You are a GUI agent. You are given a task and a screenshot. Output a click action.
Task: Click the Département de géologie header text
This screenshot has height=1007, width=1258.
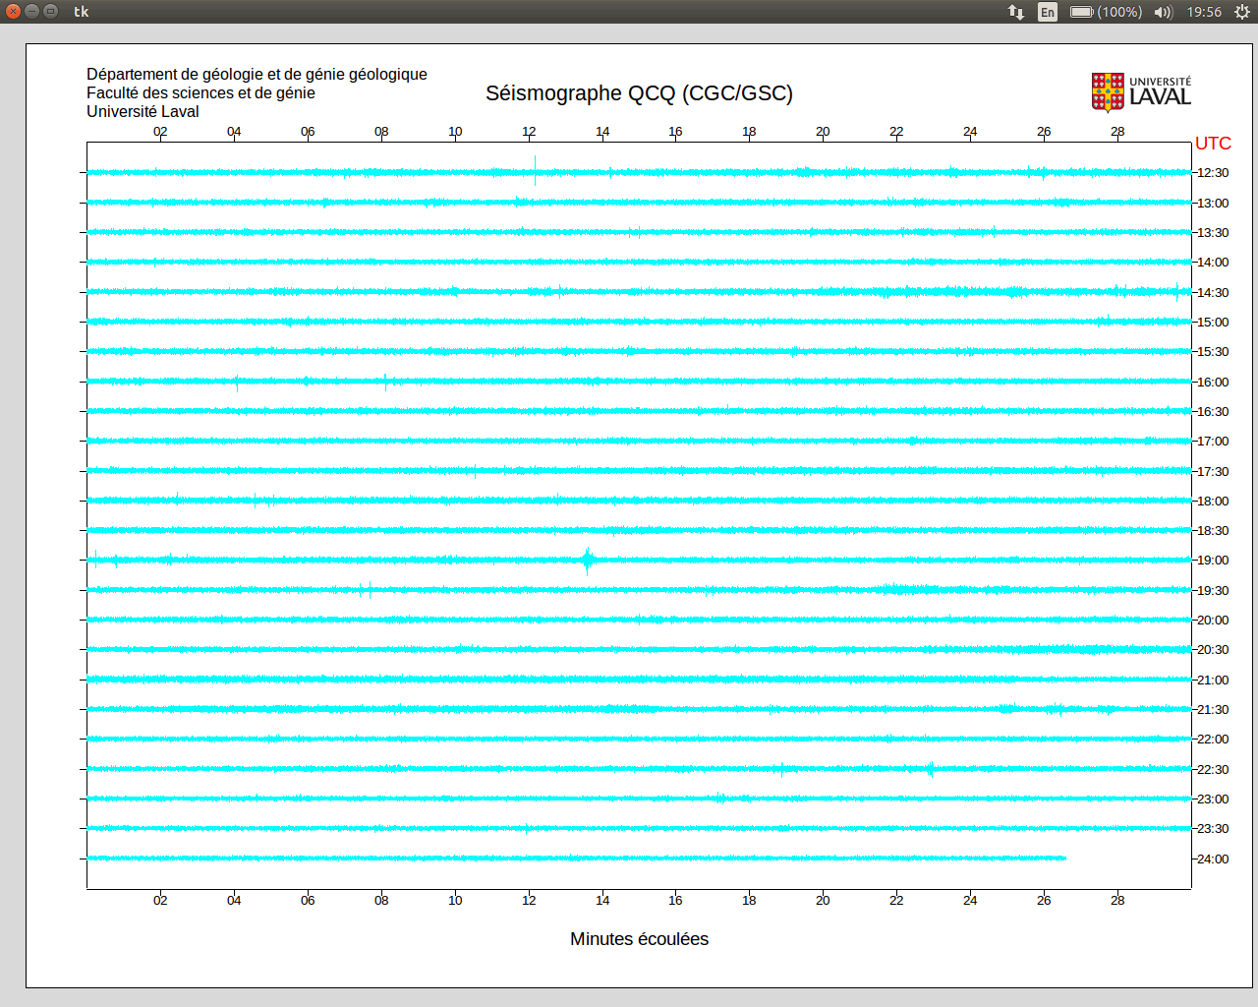click(x=257, y=75)
